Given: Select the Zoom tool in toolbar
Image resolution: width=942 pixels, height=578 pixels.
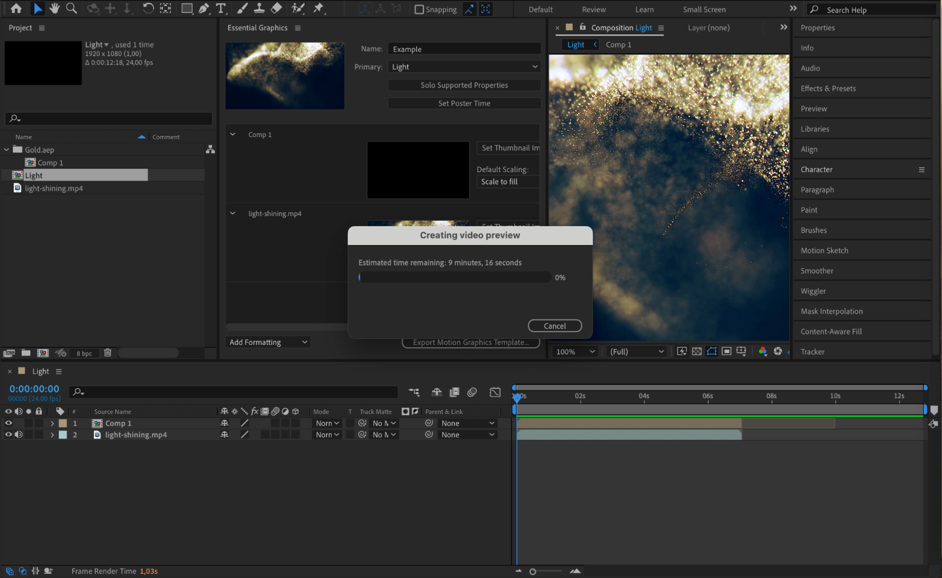Looking at the screenshot, I should (x=71, y=8).
